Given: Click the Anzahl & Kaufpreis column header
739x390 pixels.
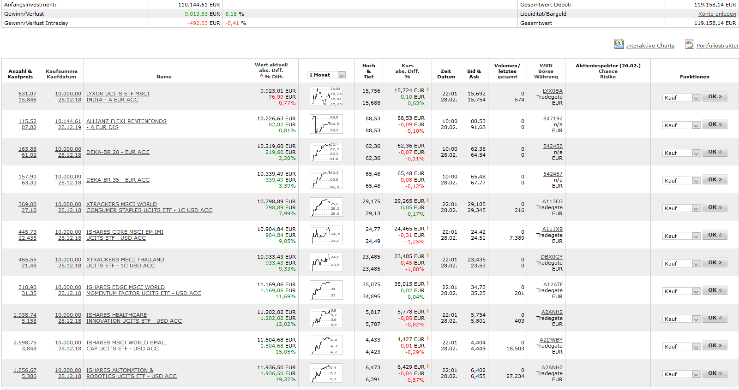Looking at the screenshot, I should tap(20, 74).
